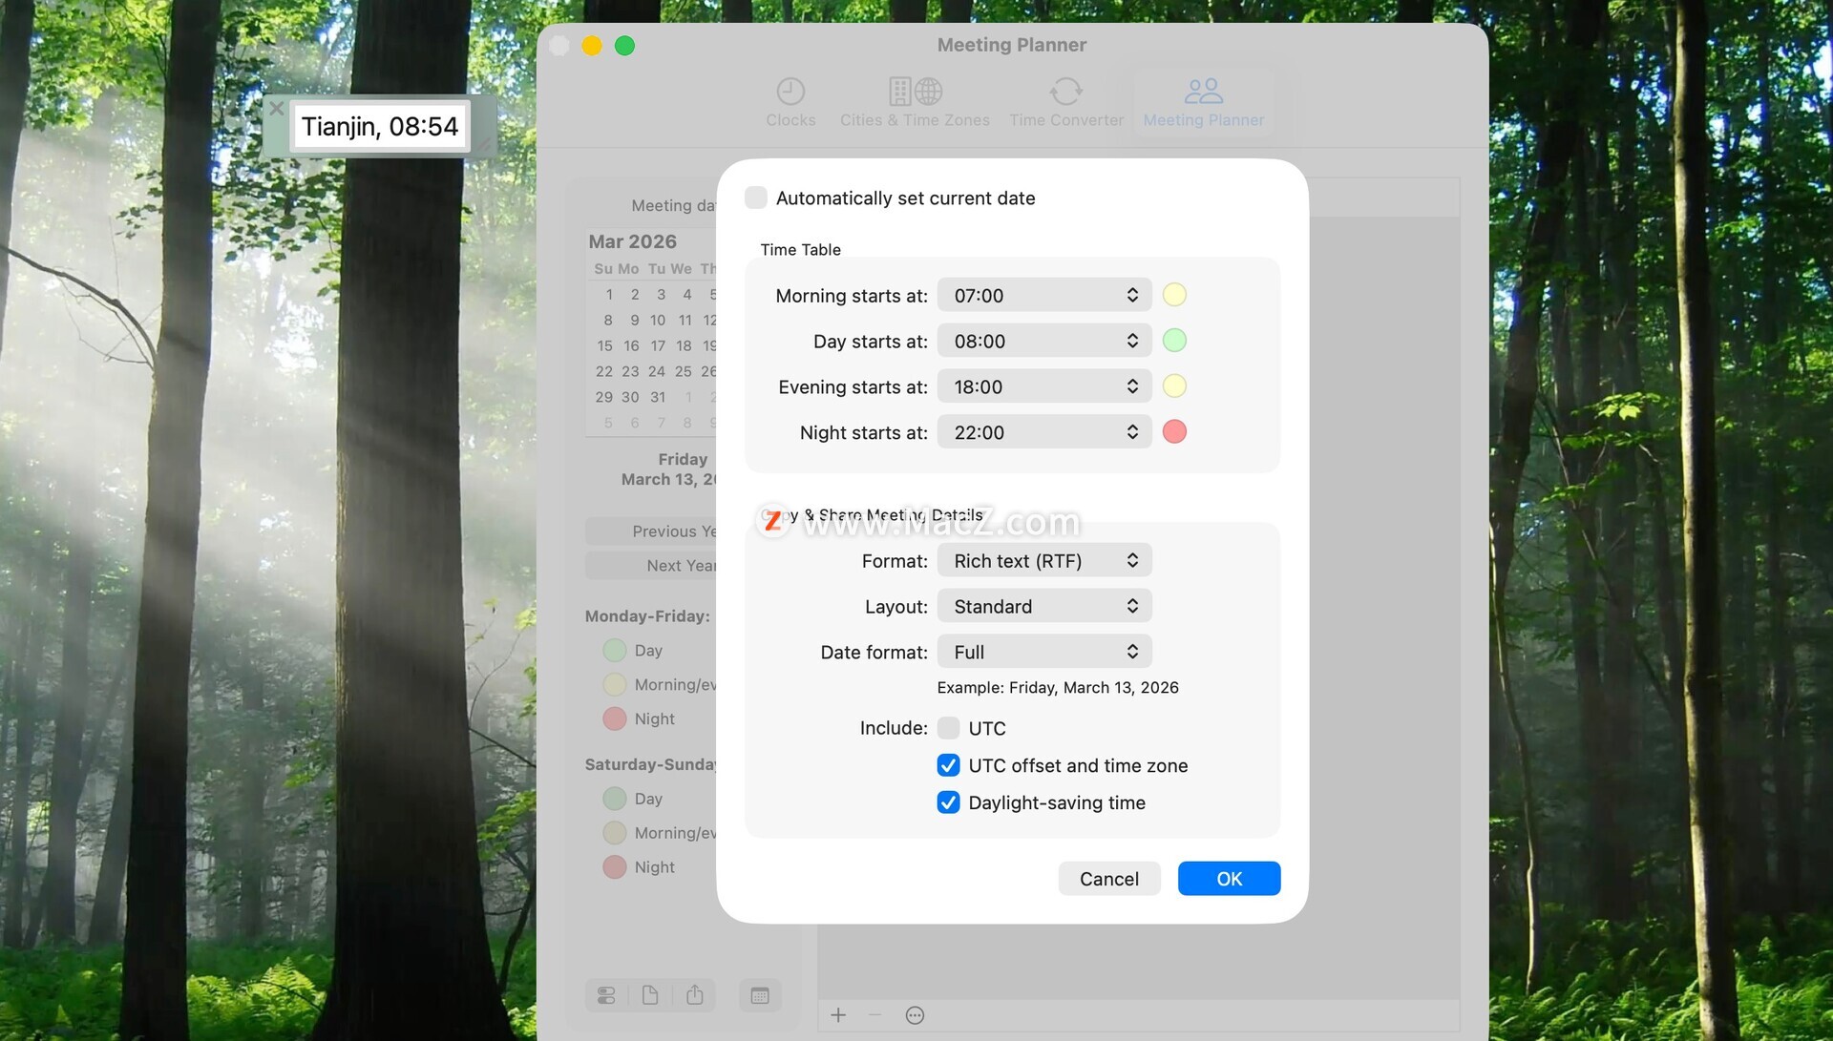Click the plus icon to add city

[x=838, y=1015]
